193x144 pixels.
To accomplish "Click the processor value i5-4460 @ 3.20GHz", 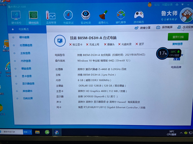I will point(102,69).
